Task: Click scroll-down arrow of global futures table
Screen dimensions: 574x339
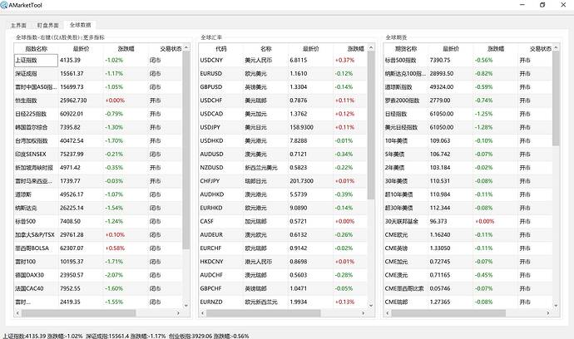Action: coord(556,305)
